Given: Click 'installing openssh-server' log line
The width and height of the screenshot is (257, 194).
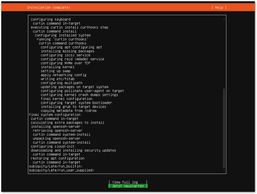Looking at the screenshot, I should click(x=56, y=126).
